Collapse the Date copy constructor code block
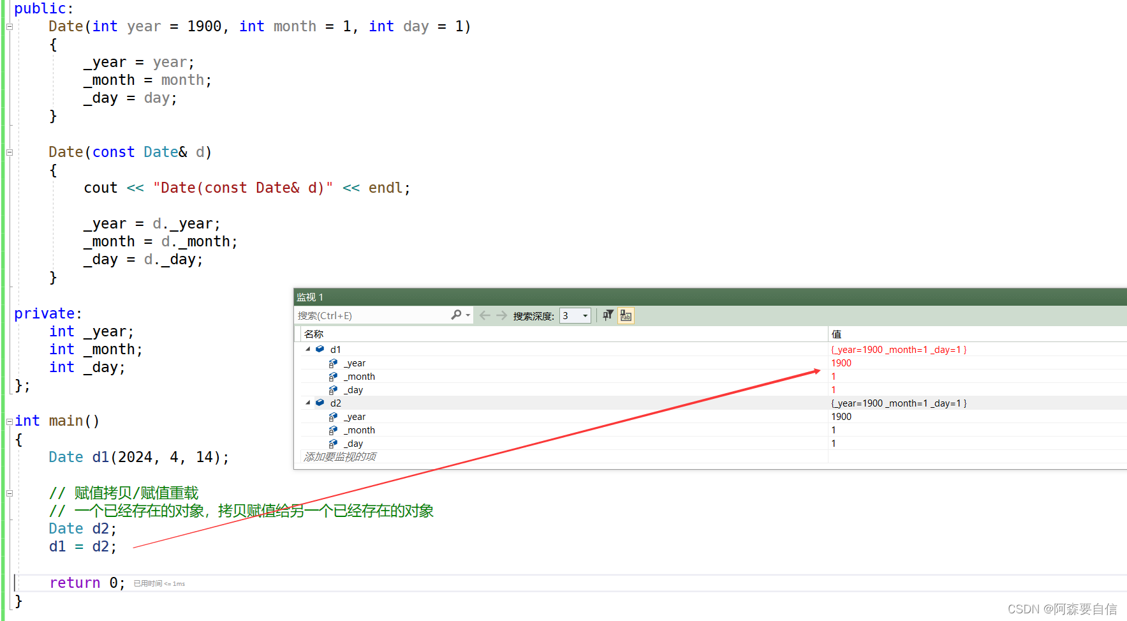Screen dimensions: 1127x621 (10, 153)
